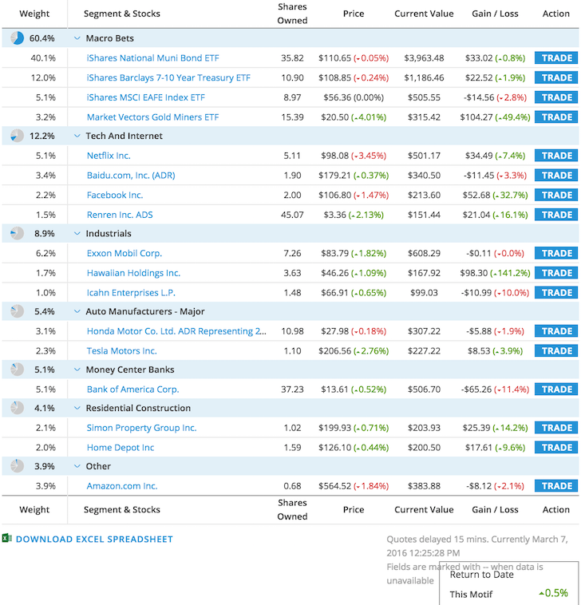
Task: Click the Industrials segment pie icon
Action: coord(17,233)
